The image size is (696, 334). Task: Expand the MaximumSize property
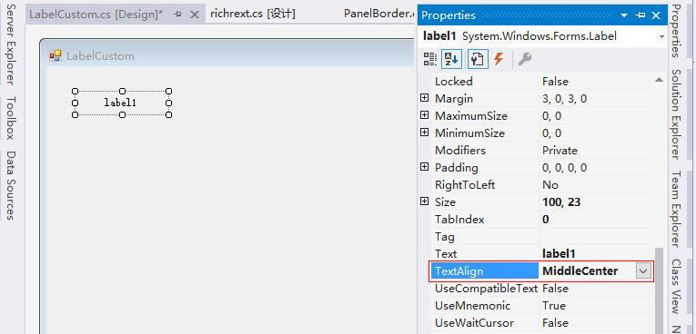(x=424, y=115)
